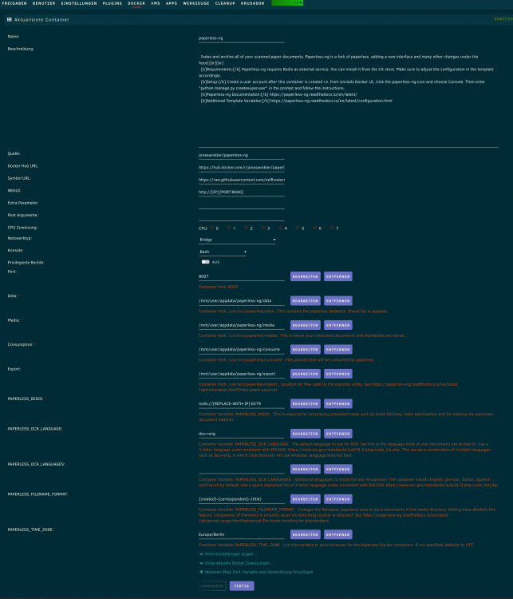Click Bearbeiten for PAPERLESS_OCR_LANGUAGES
Image resolution: width=513 pixels, height=599 pixels.
point(306,469)
